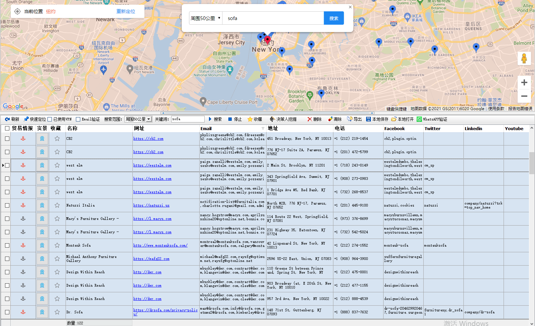Click the 导出 export icon
Viewport: 535px width, 326px height.
click(350, 119)
